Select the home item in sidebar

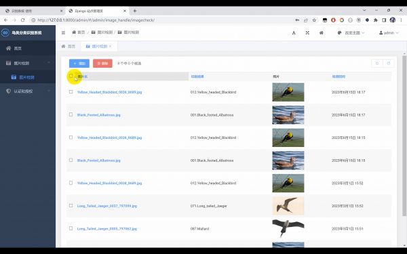coord(28,48)
